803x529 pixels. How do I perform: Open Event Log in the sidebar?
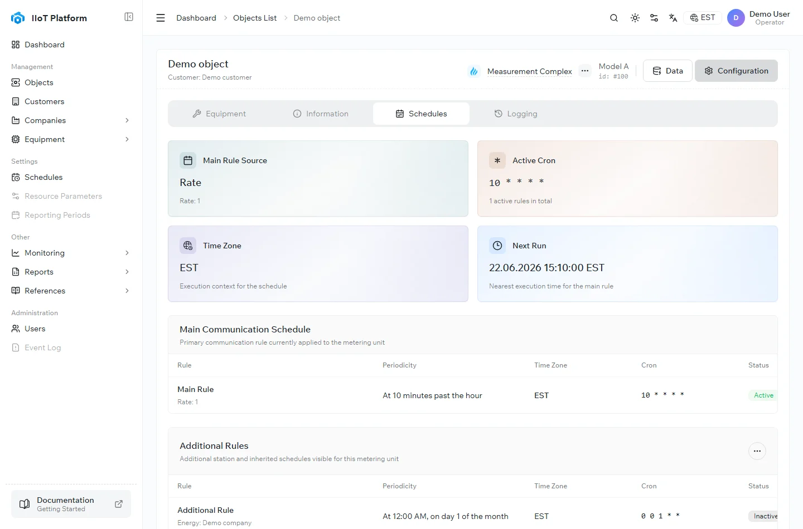pyautogui.click(x=71, y=347)
